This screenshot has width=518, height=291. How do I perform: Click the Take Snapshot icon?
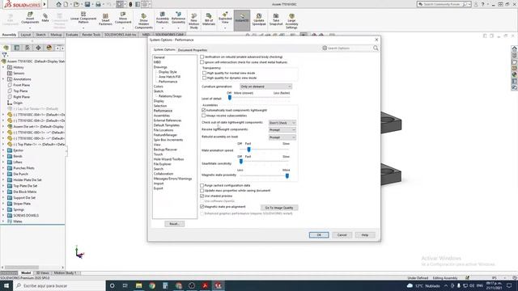(276, 19)
